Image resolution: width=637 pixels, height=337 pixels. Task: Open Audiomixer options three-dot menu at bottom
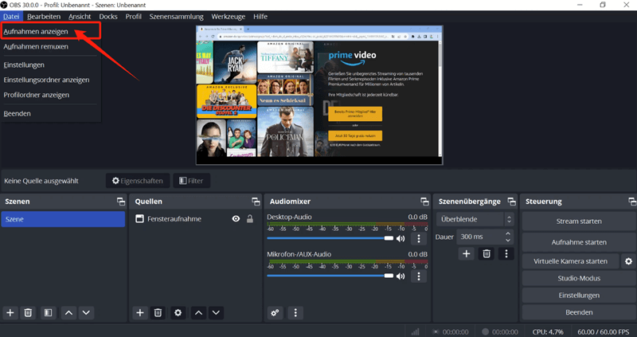(295, 312)
